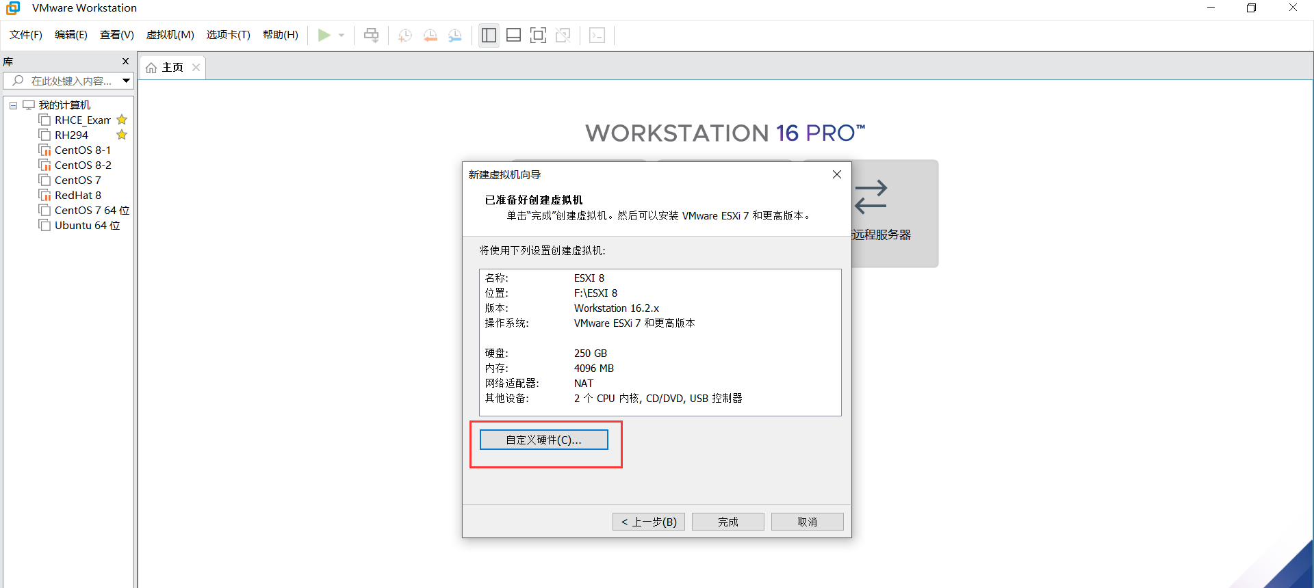The height and width of the screenshot is (588, 1314).
Task: Click the Unity mode toolbar icon
Action: tap(563, 35)
